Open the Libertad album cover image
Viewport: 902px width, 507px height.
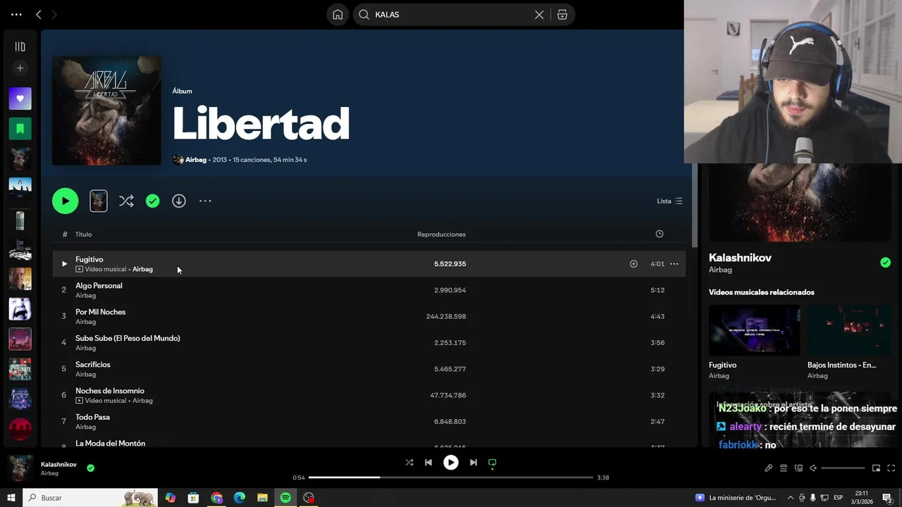[106, 111]
